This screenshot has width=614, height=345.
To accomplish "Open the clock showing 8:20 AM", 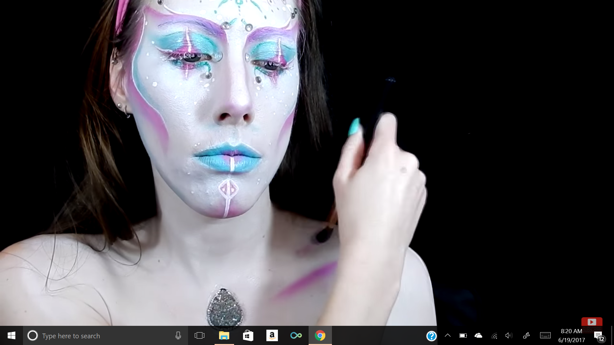I will click(571, 335).
